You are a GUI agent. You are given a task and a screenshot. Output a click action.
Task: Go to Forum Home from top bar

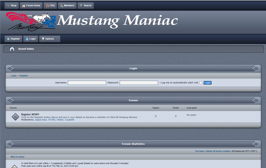point(31,6)
